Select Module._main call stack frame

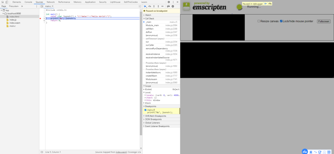point(161,25)
